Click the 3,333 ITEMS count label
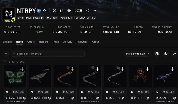Screen dimensions: 178x104 (x=16, y=62)
